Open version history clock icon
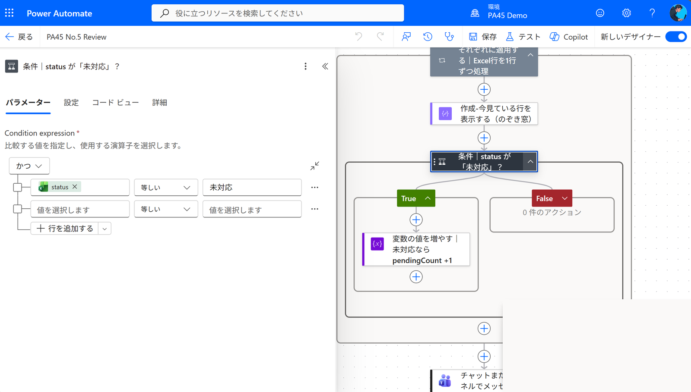This screenshot has width=691, height=392. point(428,37)
